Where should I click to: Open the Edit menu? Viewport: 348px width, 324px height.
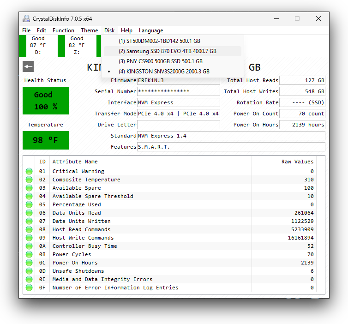[42, 30]
